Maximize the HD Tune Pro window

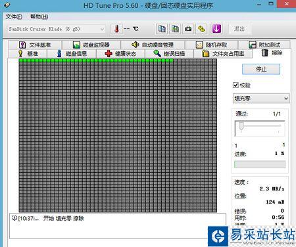point(271,4)
